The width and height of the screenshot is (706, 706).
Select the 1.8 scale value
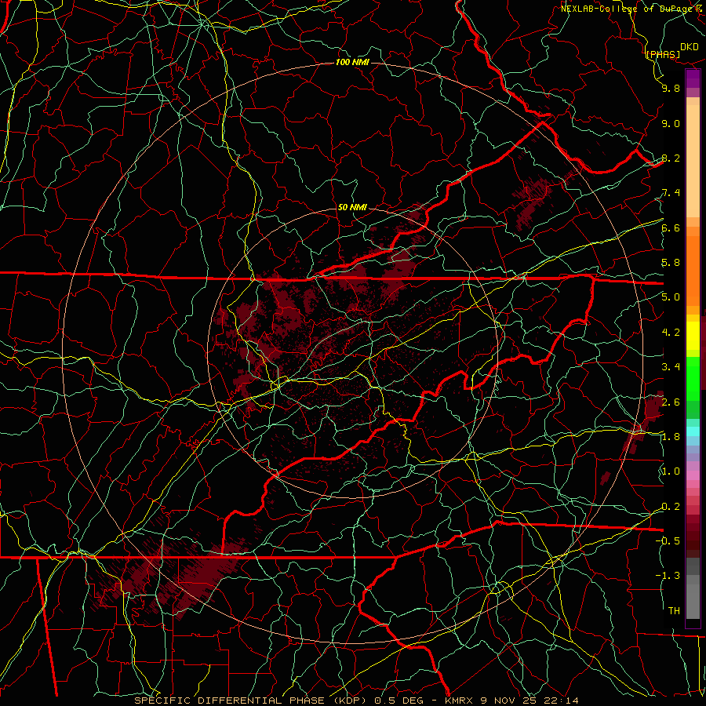(x=671, y=437)
